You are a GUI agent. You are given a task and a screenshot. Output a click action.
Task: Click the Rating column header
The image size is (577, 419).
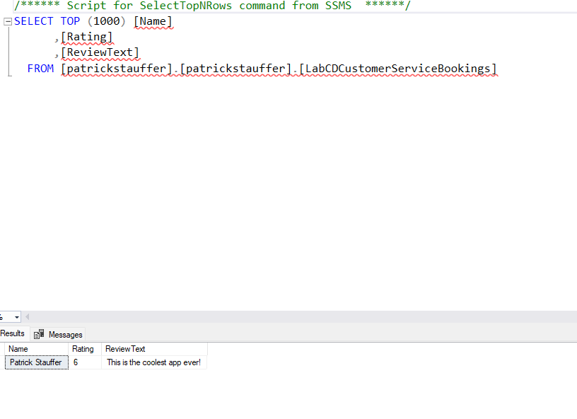(x=83, y=348)
